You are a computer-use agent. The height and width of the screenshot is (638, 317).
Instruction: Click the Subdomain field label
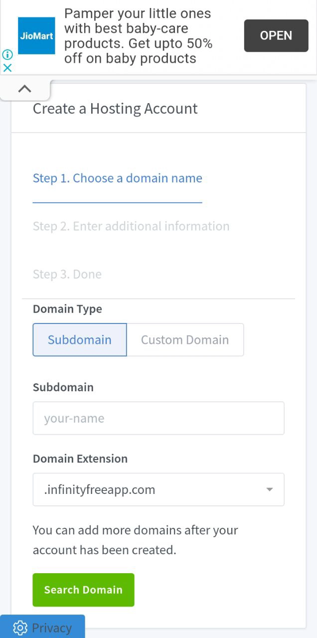[63, 387]
